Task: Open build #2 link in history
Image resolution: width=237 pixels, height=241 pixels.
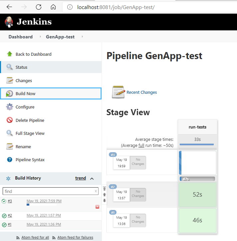Action: pyautogui.click(x=10, y=215)
